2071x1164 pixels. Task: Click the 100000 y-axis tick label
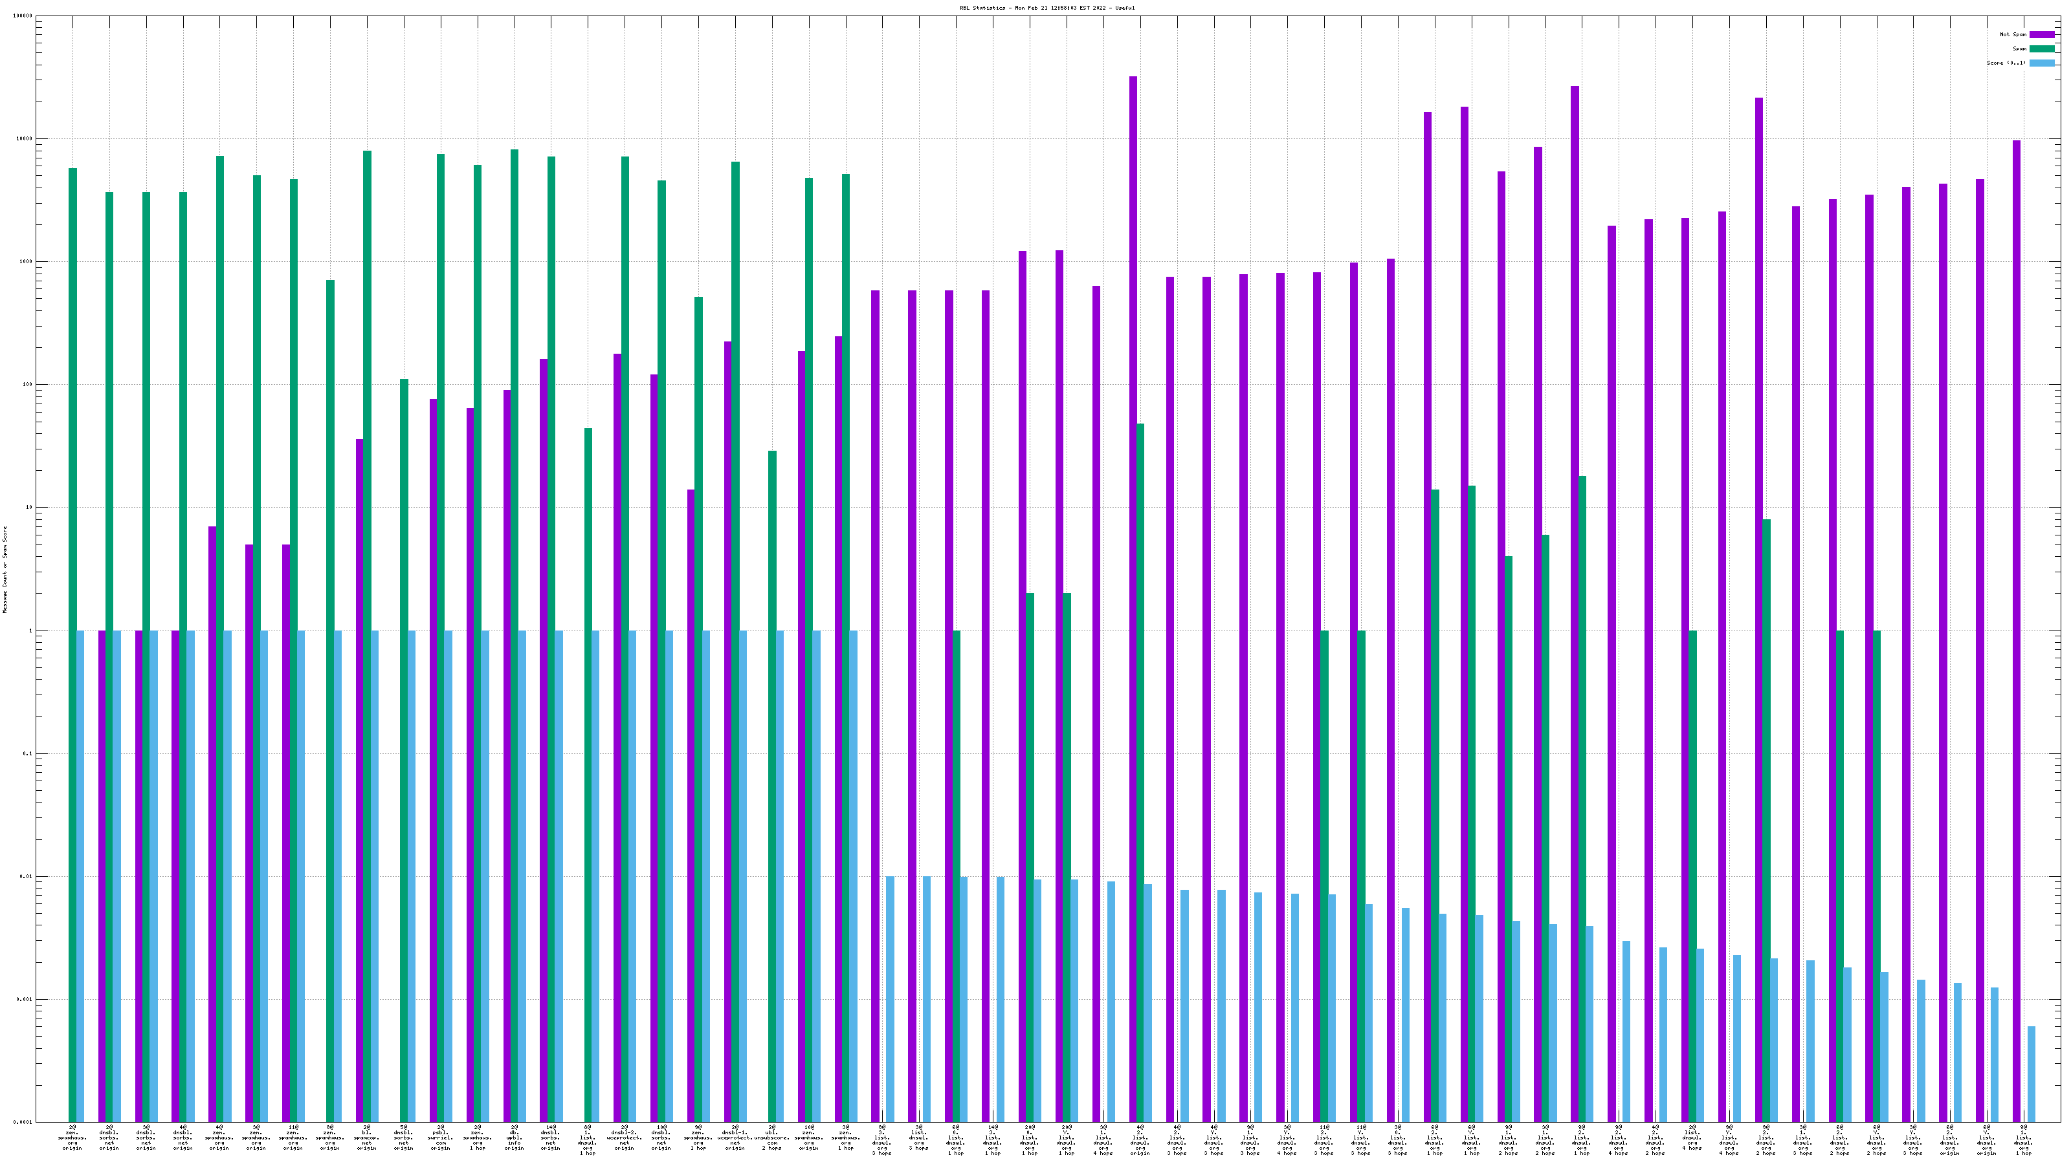pos(23,16)
